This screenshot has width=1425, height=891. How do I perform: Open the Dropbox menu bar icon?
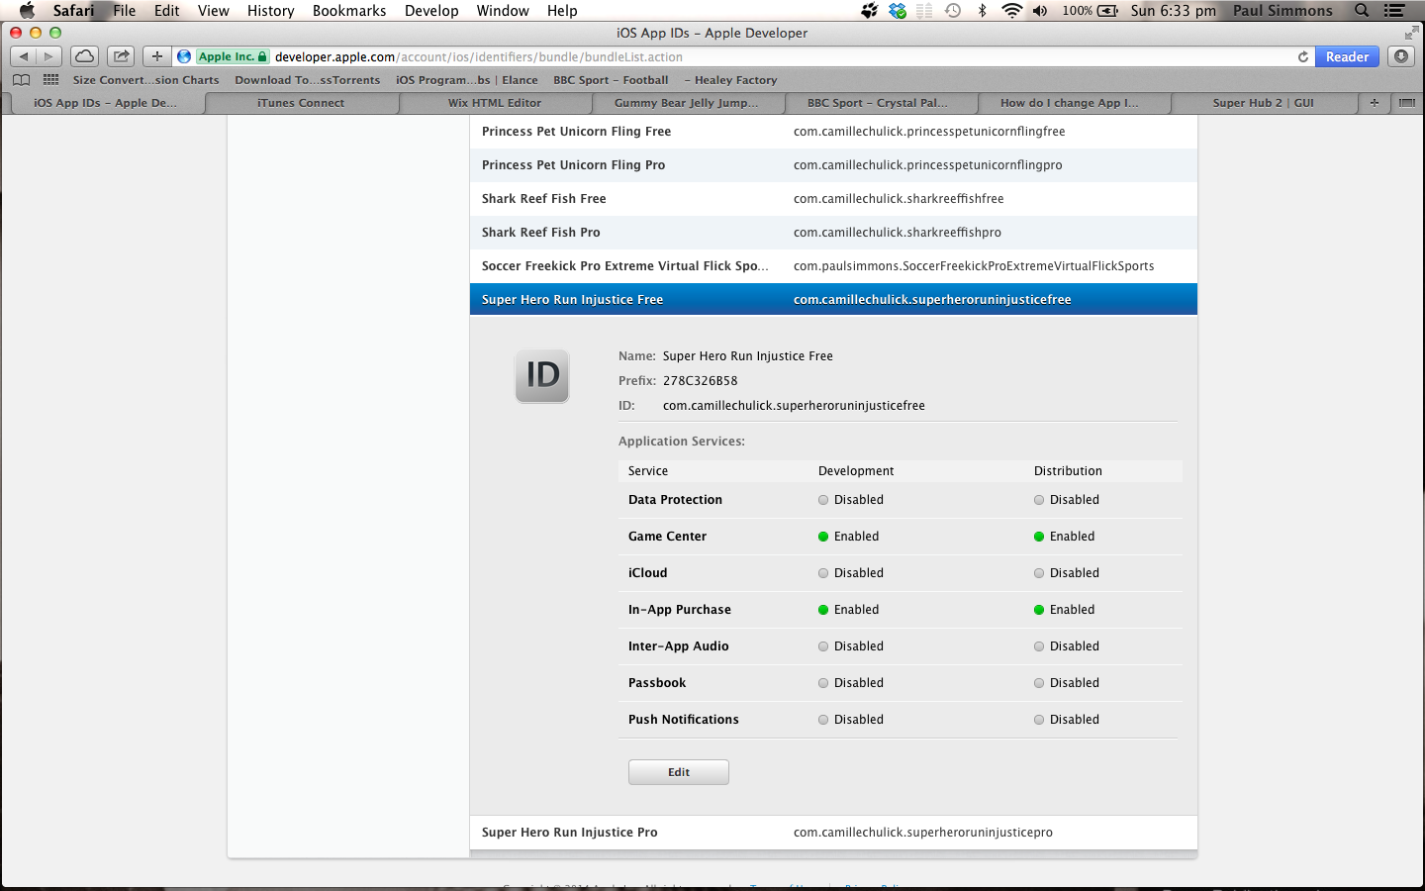tap(898, 11)
